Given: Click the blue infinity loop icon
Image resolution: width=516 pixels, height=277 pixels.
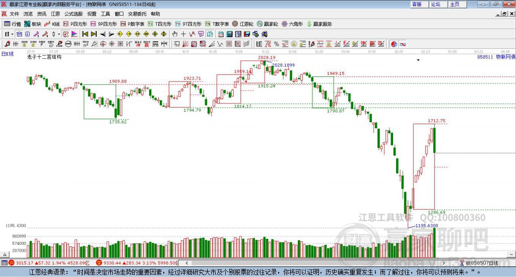Looking at the screenshot, I should pos(403,44).
